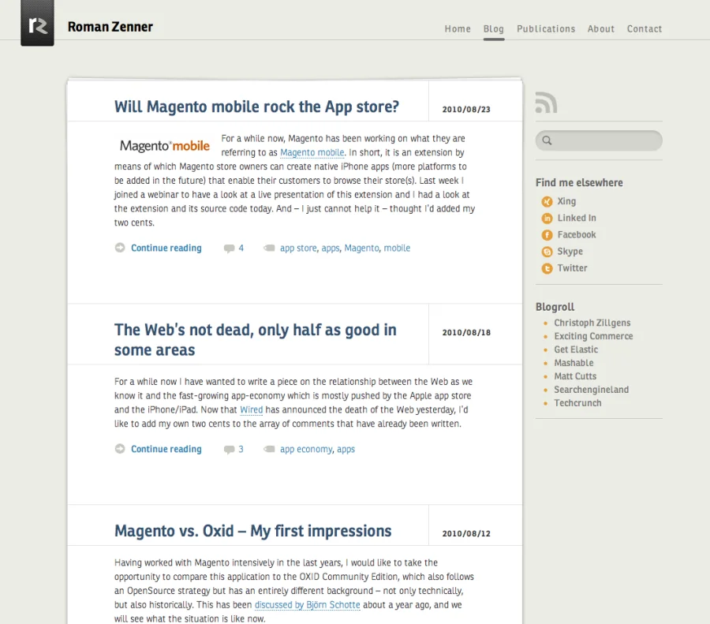
Task: Click comment bubble icon on Magento mobile post
Action: pos(229,248)
